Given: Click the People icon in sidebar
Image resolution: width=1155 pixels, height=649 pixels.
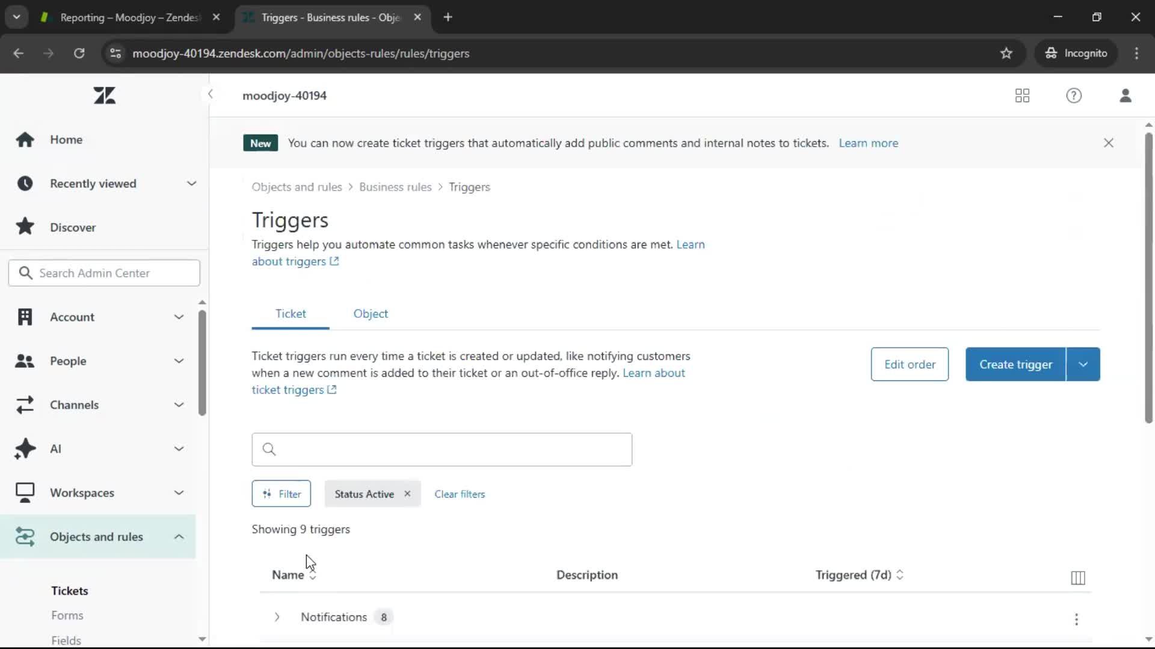Looking at the screenshot, I should tap(25, 361).
